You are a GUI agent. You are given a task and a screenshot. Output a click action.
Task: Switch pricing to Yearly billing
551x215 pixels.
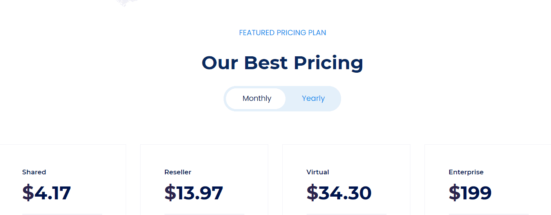pos(313,99)
